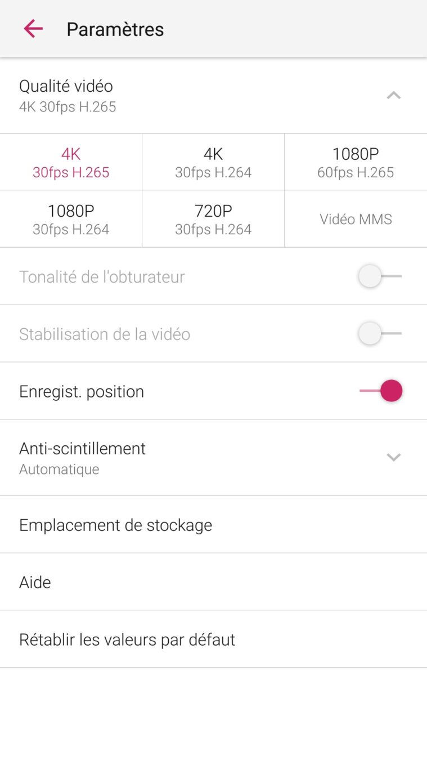
Task: Tap the Stabilisation de la vidéo label
Action: point(105,334)
